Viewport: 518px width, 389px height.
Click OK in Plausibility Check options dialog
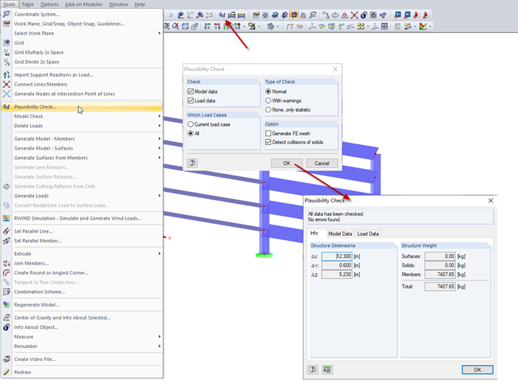tap(286, 163)
